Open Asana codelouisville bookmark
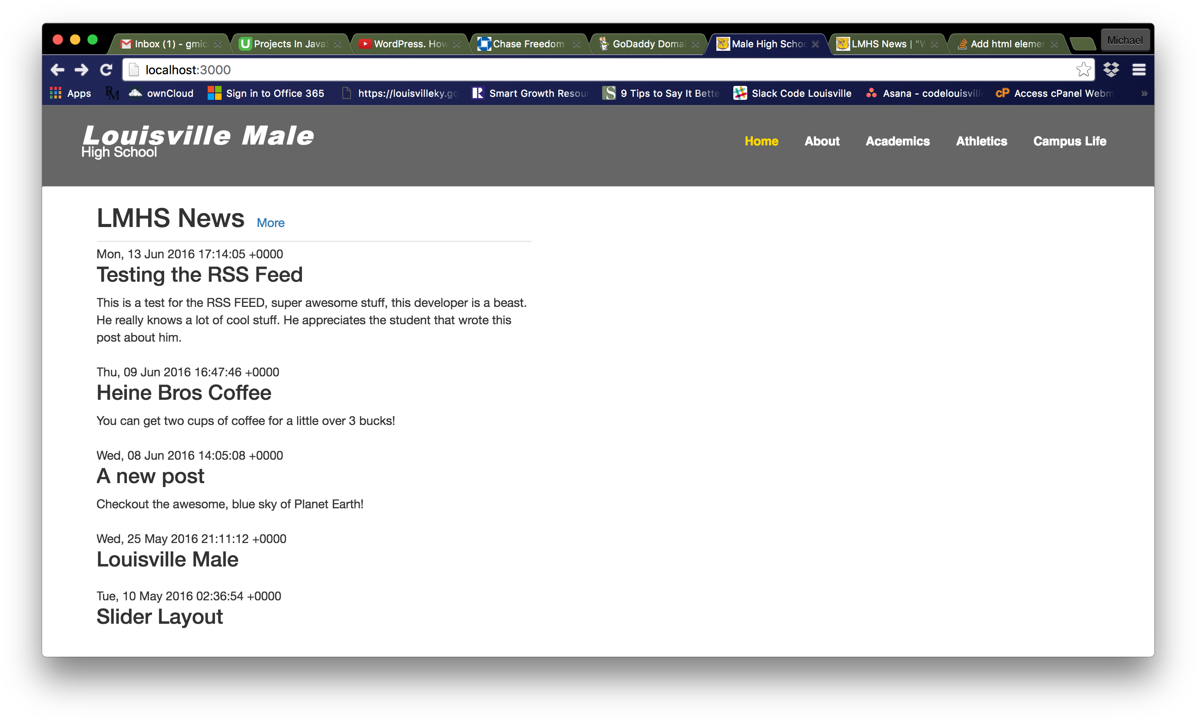Viewport: 1196px width, 721px height. pos(924,93)
